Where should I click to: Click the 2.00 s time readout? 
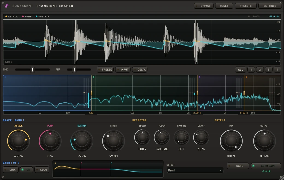point(8,62)
